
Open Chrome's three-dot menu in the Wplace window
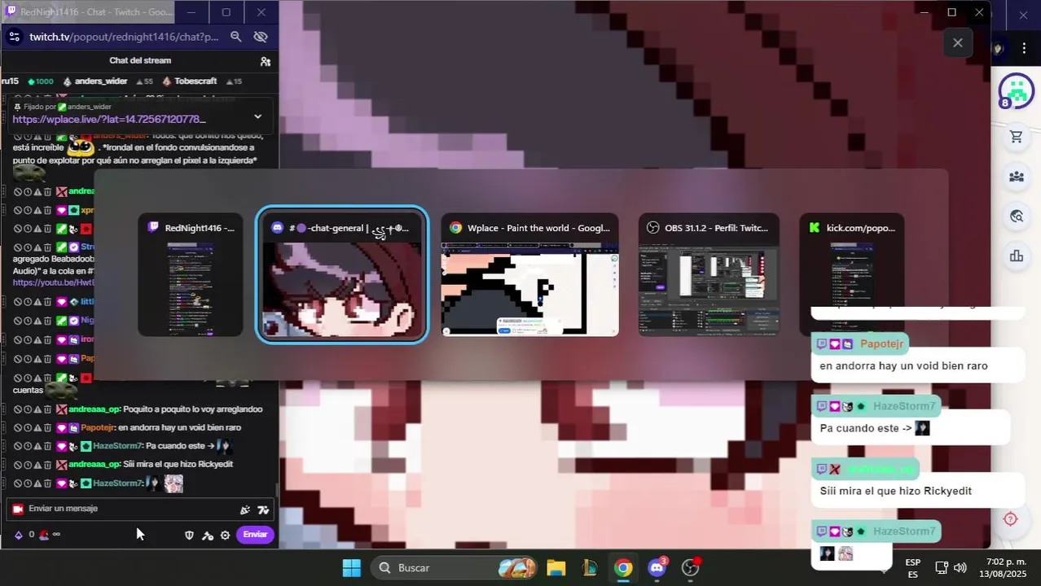(x=1023, y=49)
